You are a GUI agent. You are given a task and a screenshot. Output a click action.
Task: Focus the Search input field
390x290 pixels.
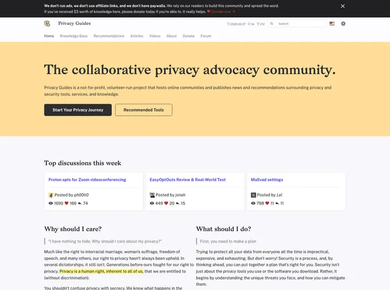point(296,24)
